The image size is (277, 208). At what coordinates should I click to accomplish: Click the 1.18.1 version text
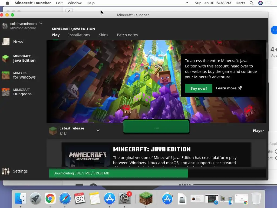63,134
